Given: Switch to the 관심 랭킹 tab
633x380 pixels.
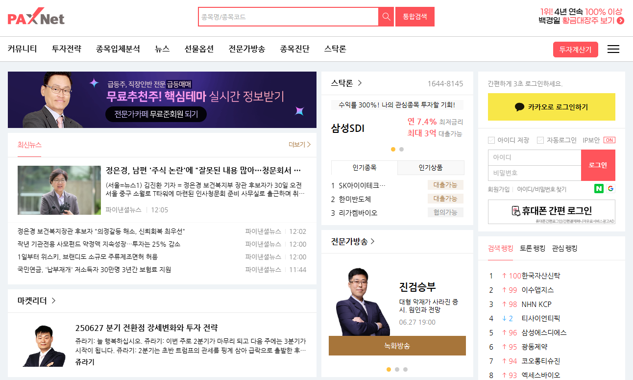Looking at the screenshot, I should point(564,248).
